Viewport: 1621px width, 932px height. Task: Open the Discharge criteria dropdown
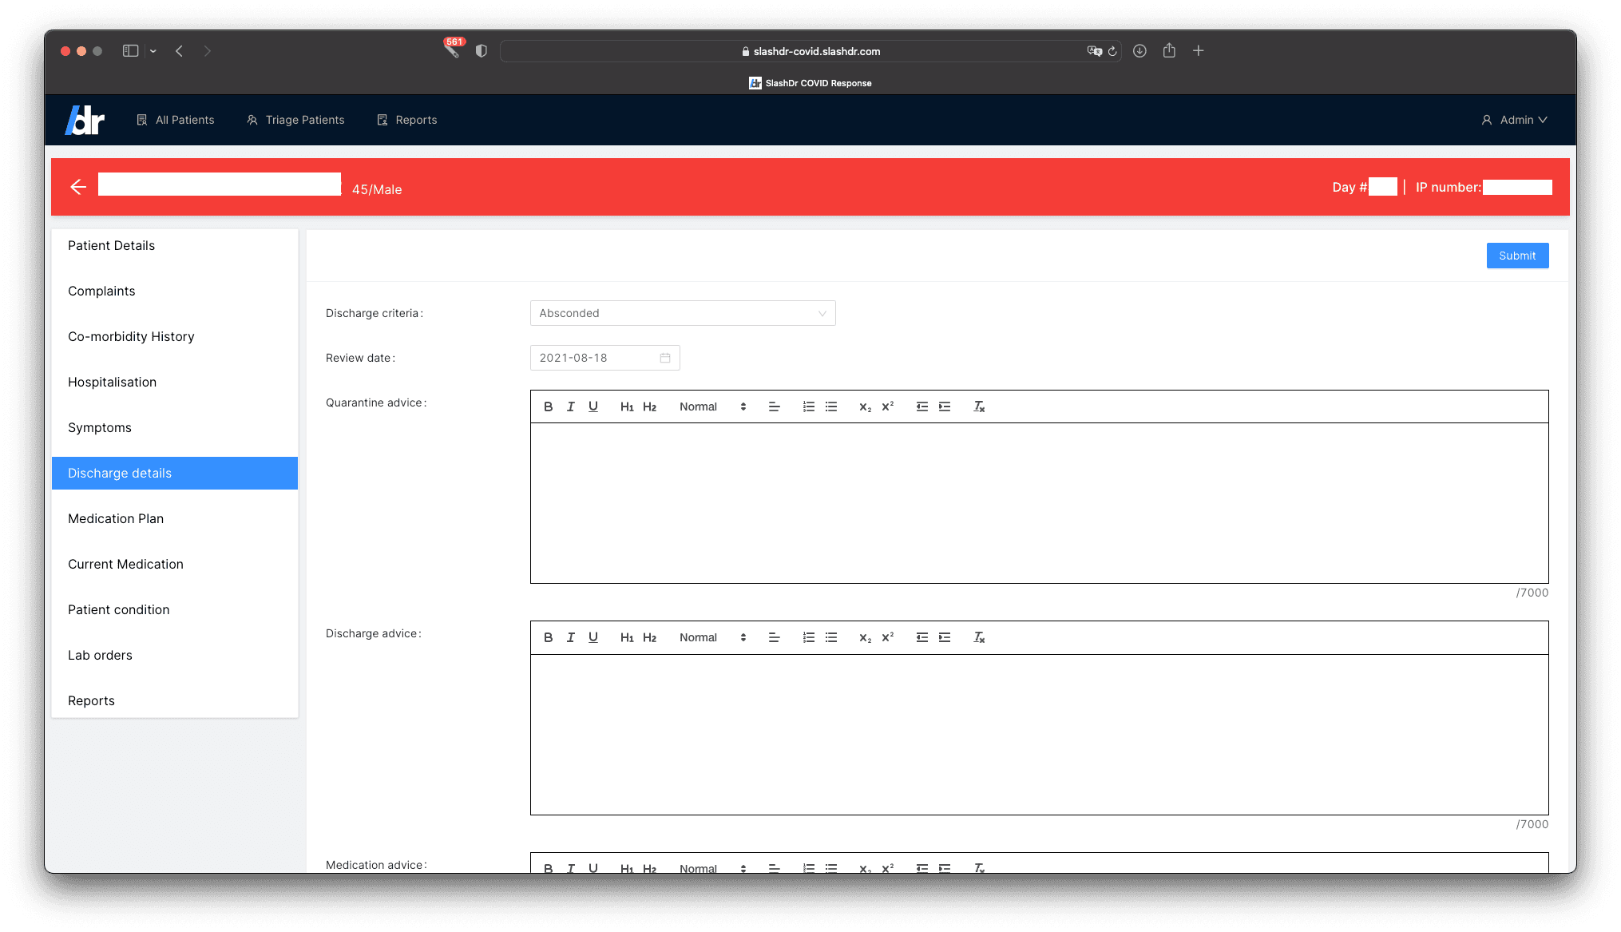coord(682,313)
